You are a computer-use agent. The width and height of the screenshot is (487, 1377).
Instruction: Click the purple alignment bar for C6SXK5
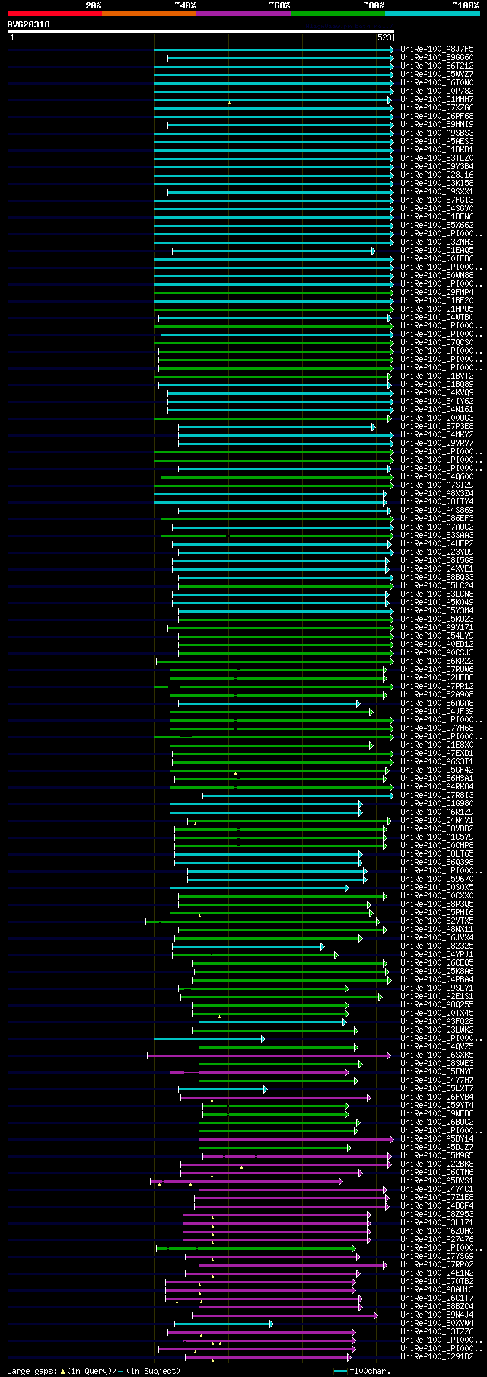pos(269,1055)
